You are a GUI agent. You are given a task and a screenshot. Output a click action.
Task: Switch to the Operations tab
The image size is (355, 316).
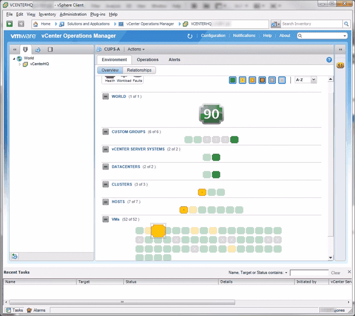pyautogui.click(x=147, y=59)
